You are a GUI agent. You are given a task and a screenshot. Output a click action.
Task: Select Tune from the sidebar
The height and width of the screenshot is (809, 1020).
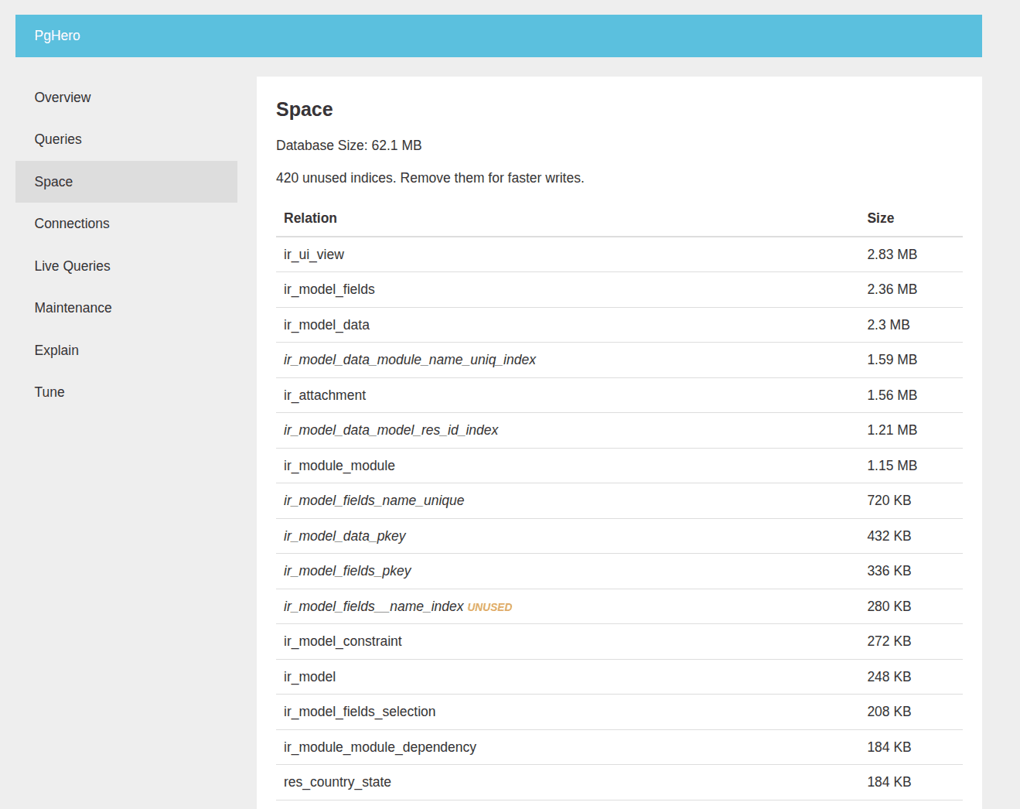tap(49, 391)
